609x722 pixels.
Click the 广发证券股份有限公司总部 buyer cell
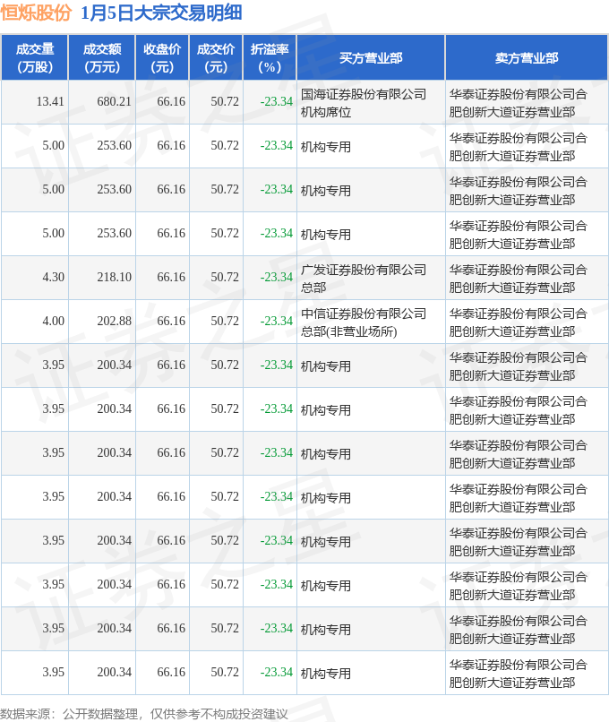364,278
